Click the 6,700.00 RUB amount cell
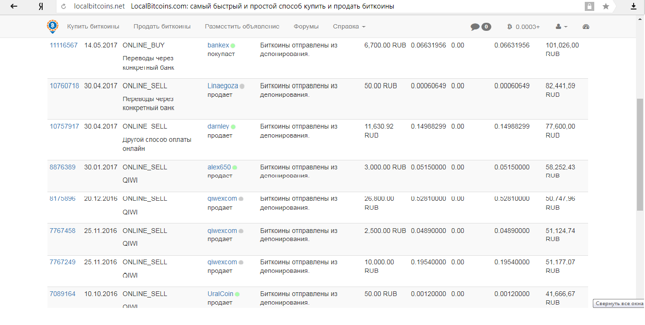645x325 pixels. coord(385,45)
